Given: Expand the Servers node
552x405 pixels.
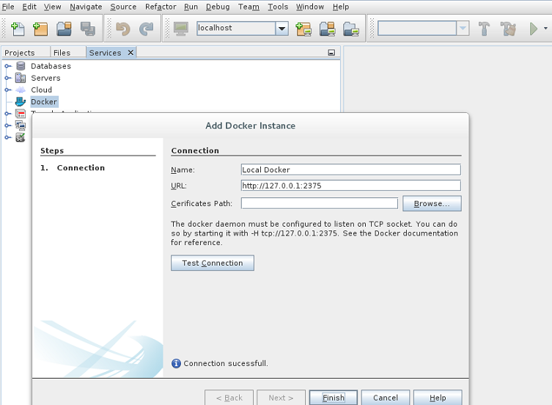Looking at the screenshot, I should [8, 78].
